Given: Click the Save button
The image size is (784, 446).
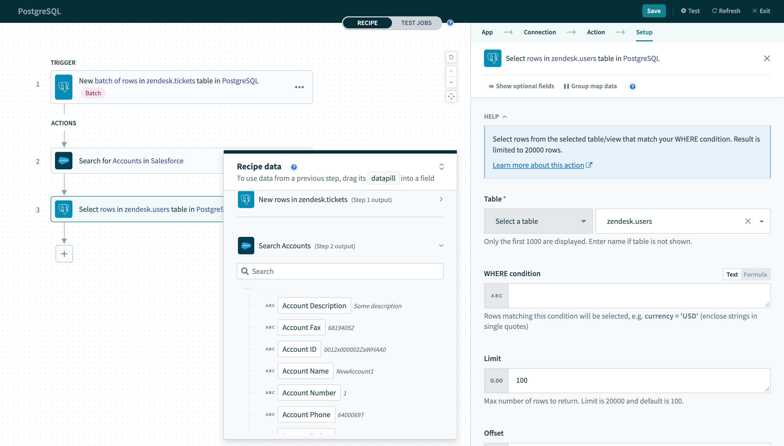Looking at the screenshot, I should click(654, 11).
